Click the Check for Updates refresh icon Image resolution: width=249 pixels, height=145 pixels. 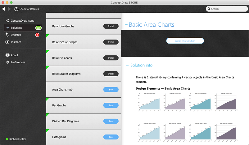coord(16,9)
